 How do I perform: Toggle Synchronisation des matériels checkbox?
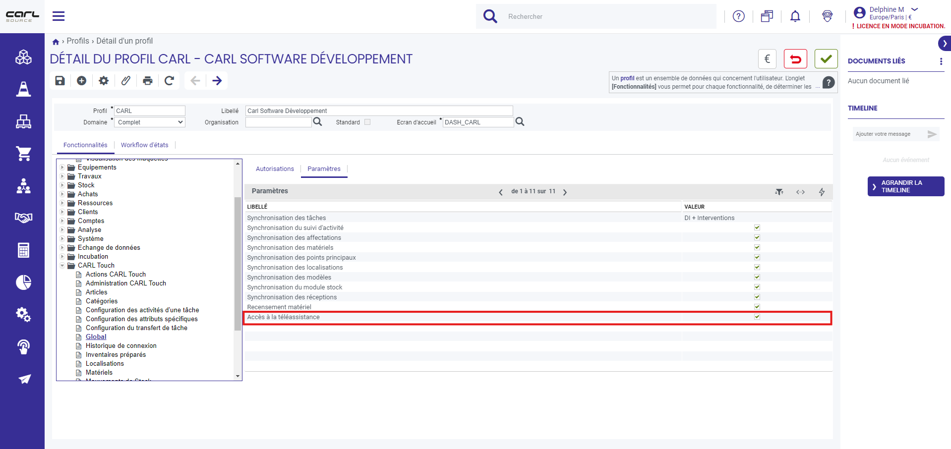click(757, 247)
